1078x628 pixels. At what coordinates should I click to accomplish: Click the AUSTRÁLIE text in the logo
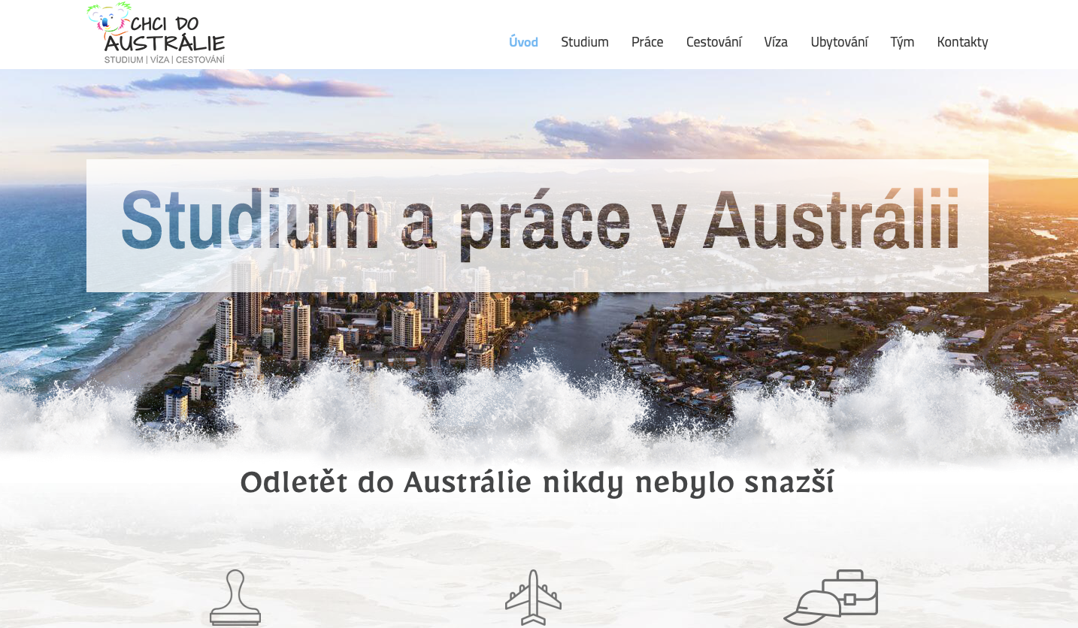point(165,44)
